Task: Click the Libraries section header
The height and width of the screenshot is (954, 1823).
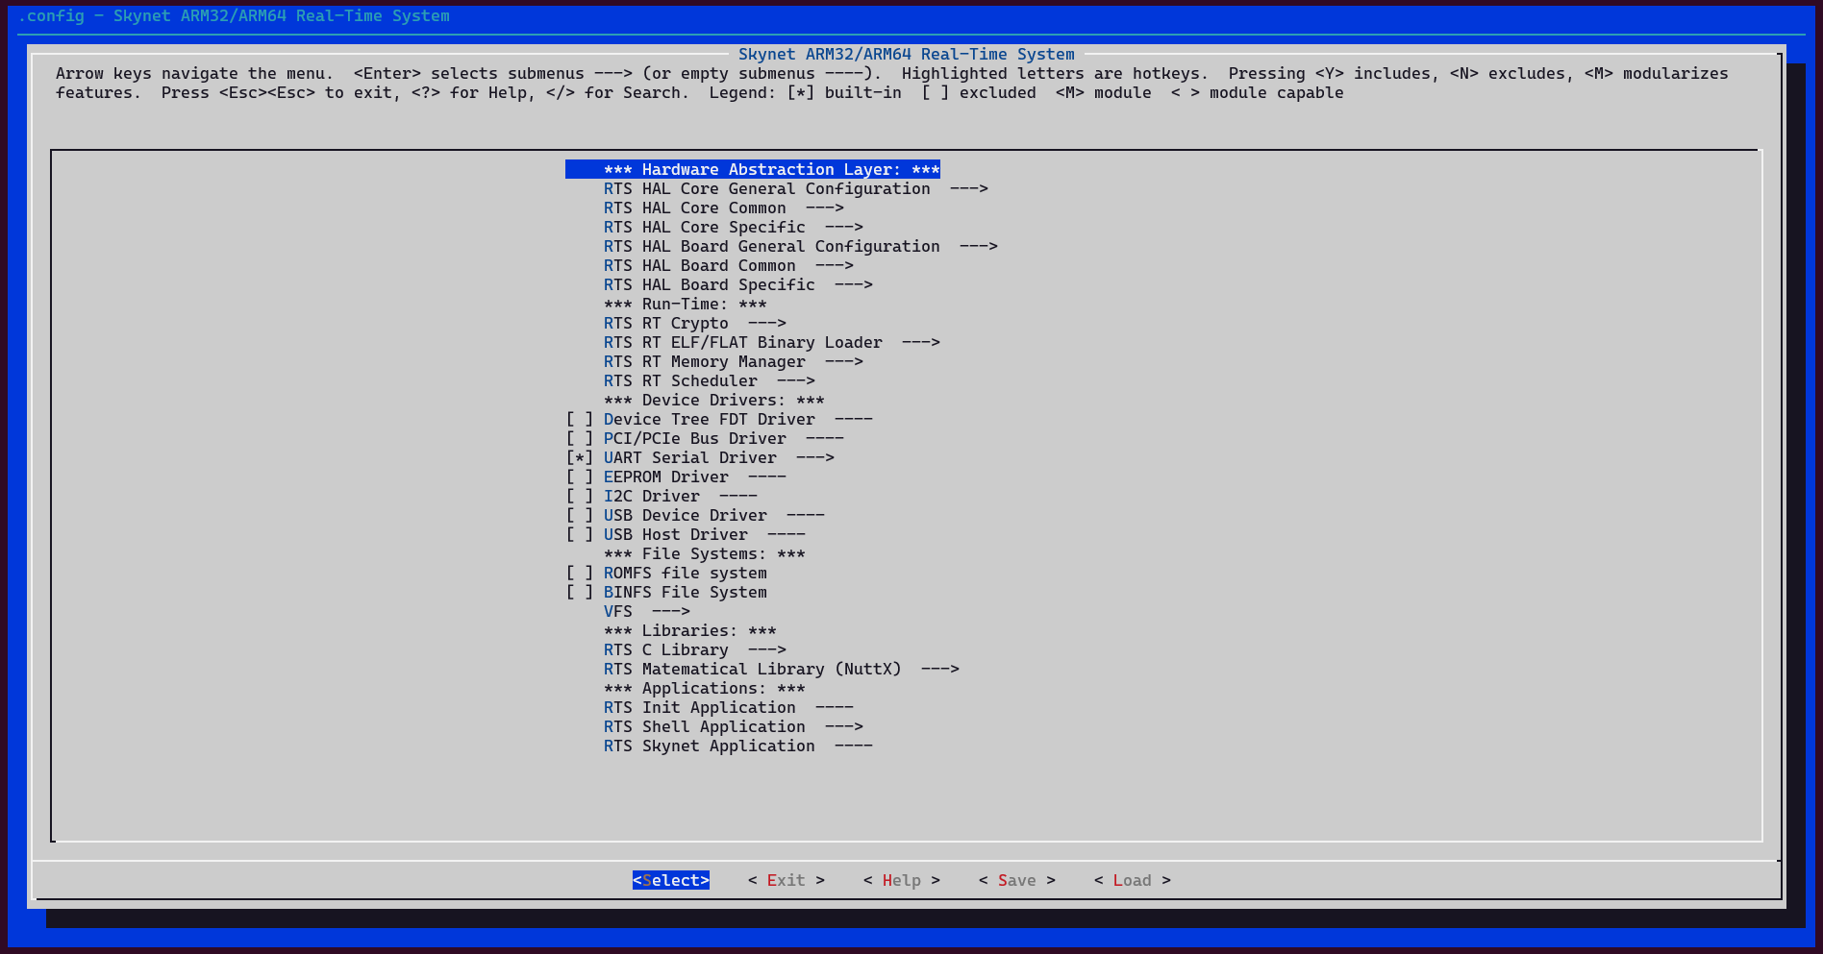Action: coord(690,631)
